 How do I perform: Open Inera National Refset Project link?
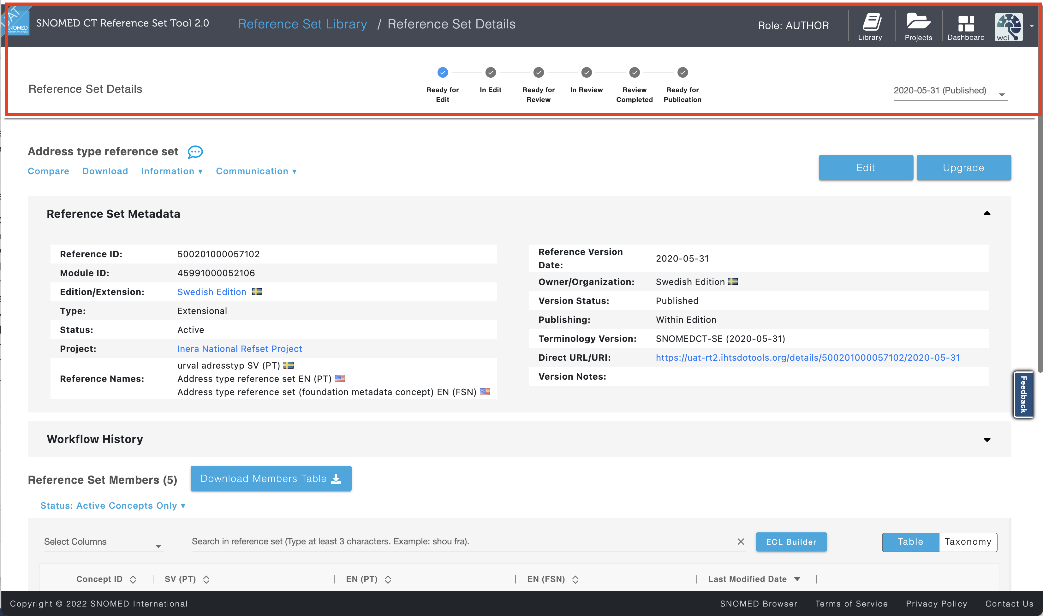point(240,349)
